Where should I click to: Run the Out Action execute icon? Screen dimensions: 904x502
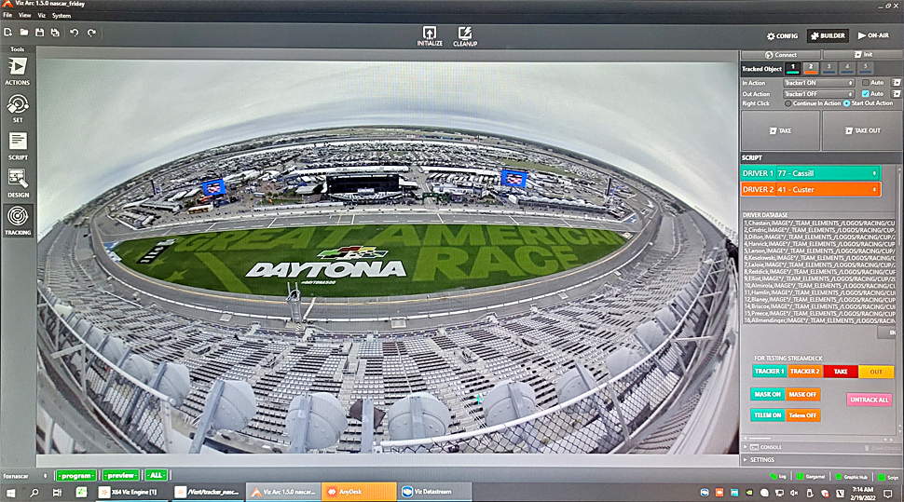[896, 93]
